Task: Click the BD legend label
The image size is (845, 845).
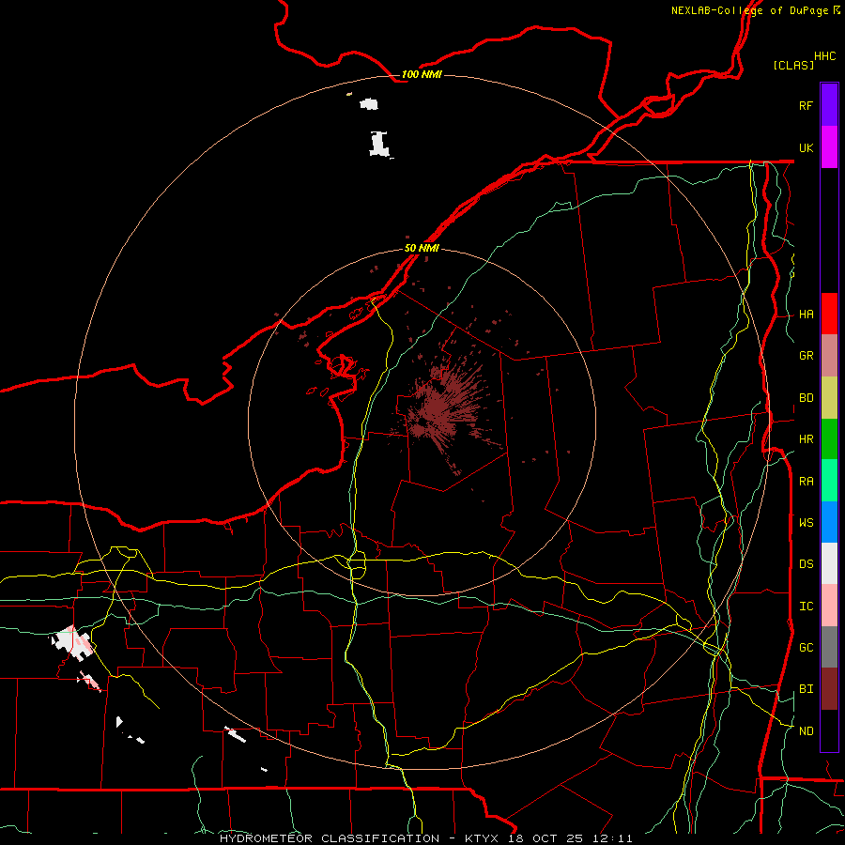Action: pos(806,398)
